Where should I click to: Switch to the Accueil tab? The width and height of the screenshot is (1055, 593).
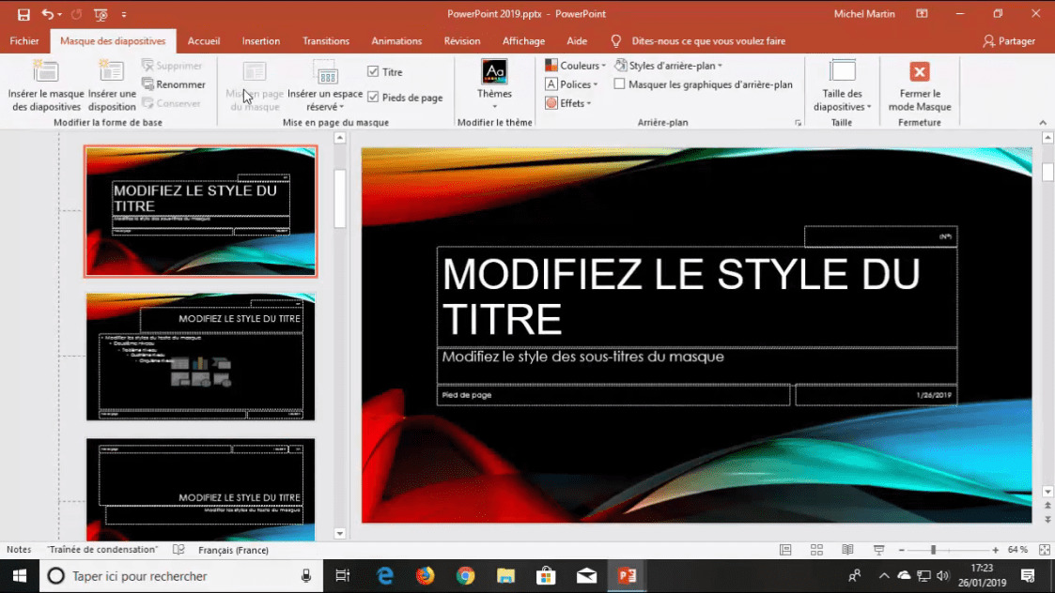(x=204, y=41)
